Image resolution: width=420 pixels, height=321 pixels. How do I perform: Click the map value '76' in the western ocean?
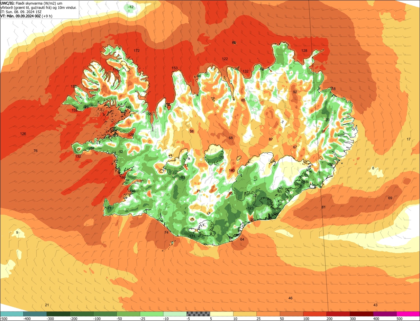click(35, 151)
